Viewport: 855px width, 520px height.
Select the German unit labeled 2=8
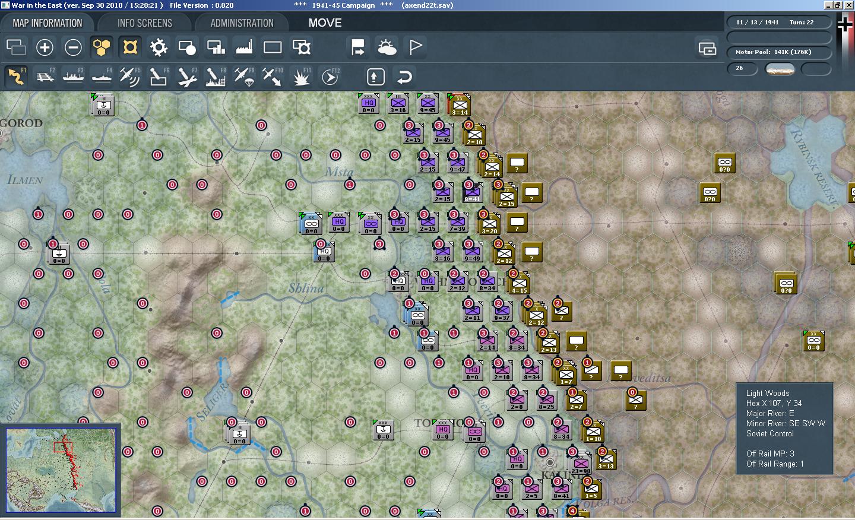tap(517, 400)
